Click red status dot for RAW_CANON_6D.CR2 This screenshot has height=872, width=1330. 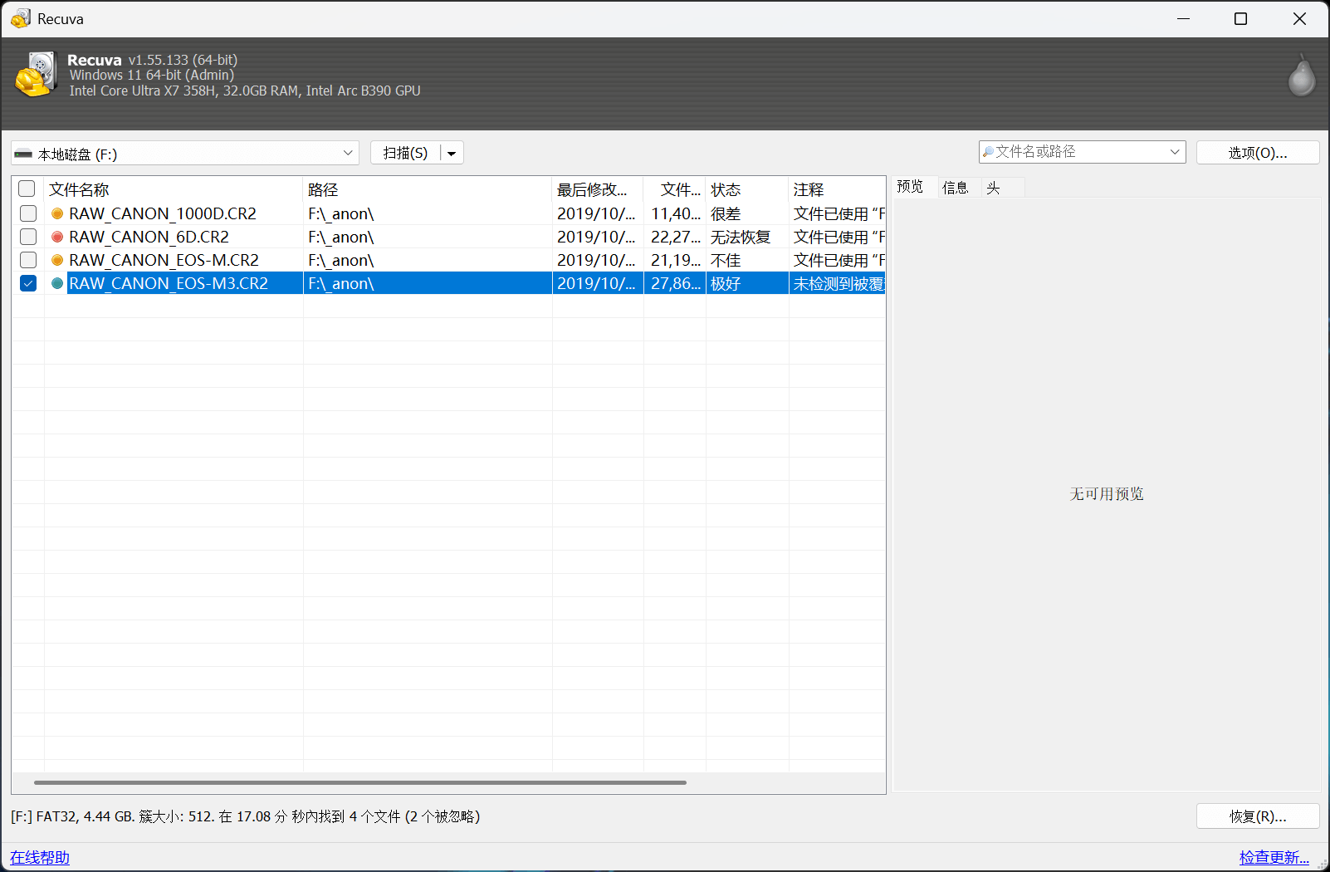pos(57,237)
